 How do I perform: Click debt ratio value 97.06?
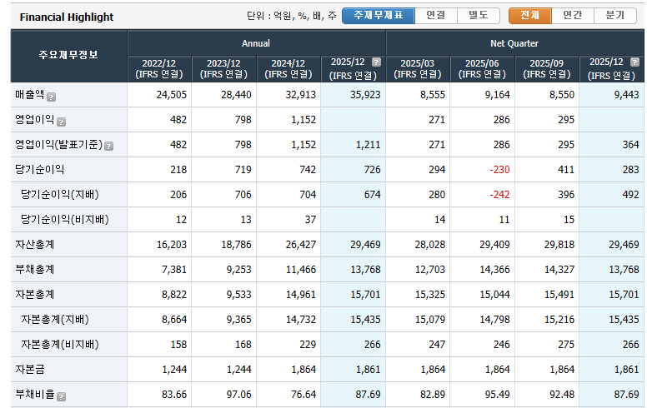tap(238, 395)
